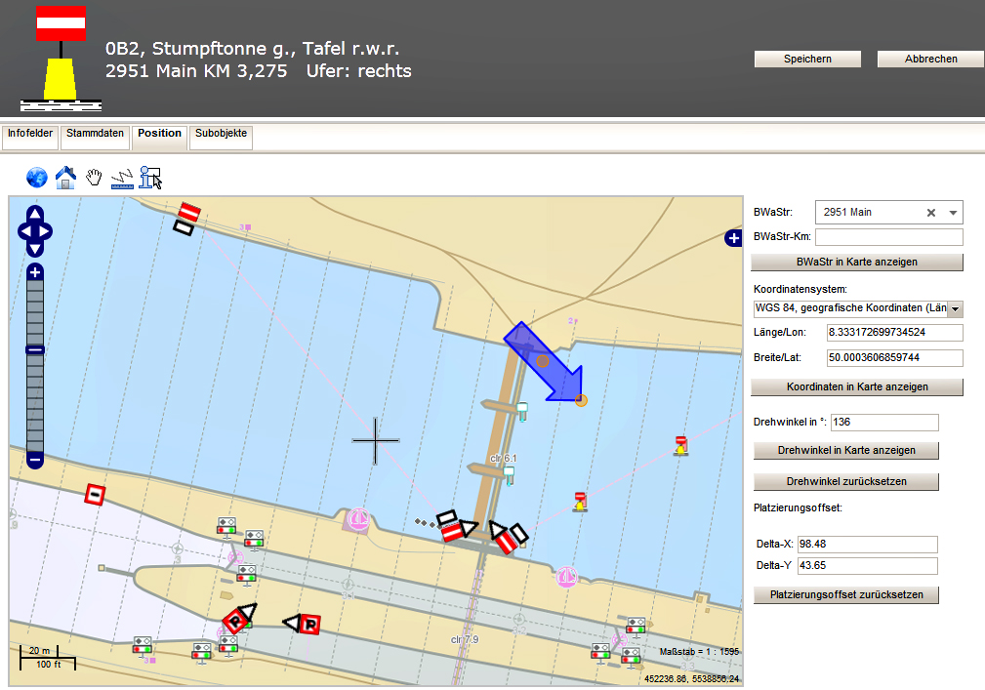985x690 pixels.
Task: Select the distance measurement tool
Action: point(122,178)
